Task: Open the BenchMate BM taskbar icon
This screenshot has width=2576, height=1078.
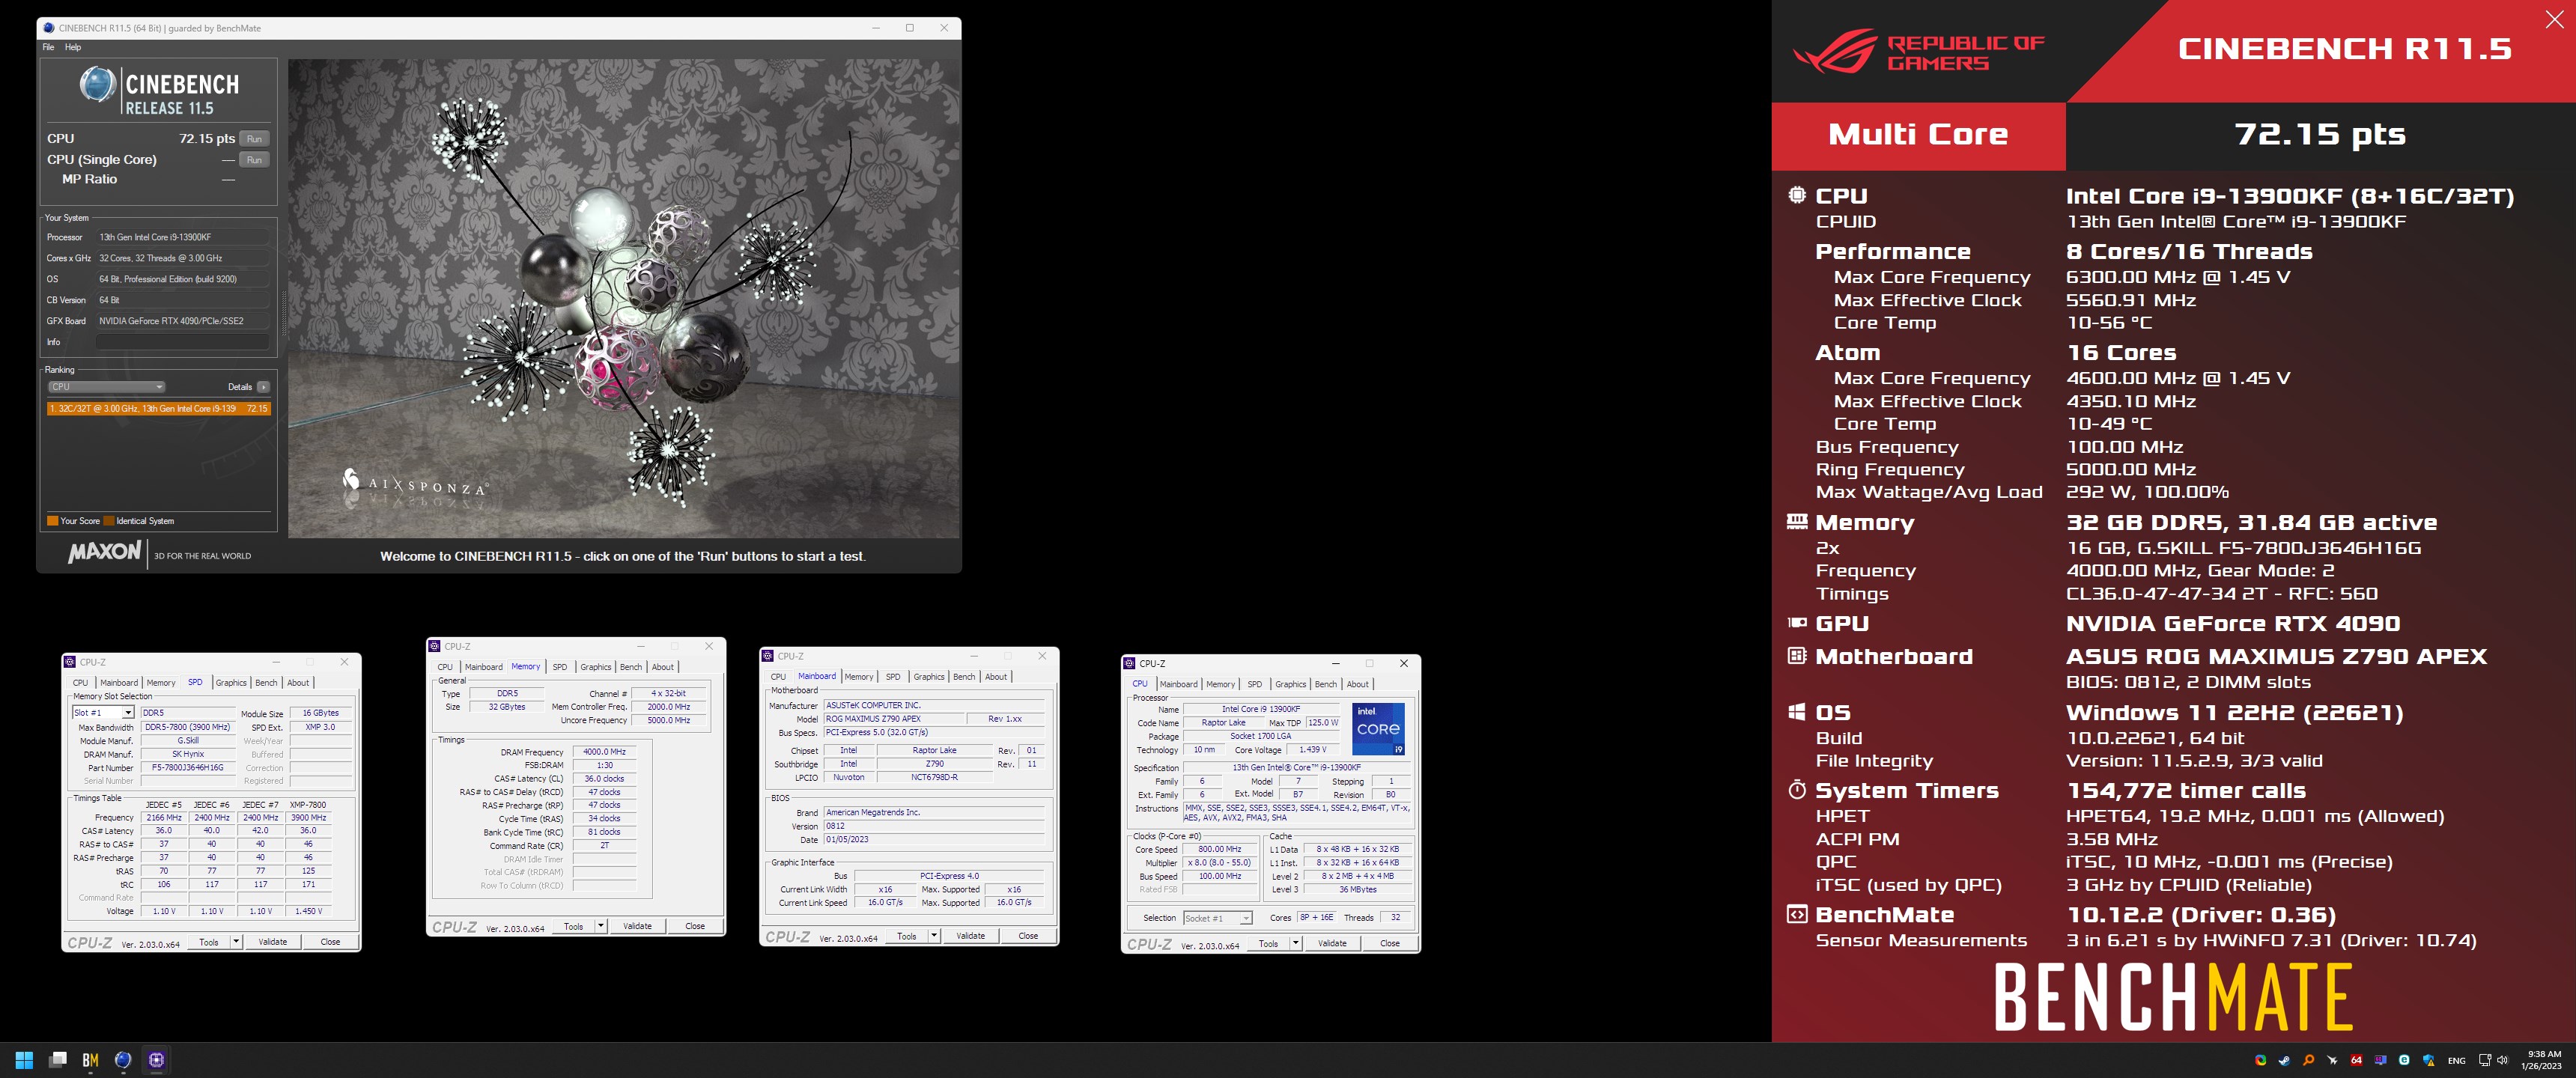Action: [x=90, y=1060]
